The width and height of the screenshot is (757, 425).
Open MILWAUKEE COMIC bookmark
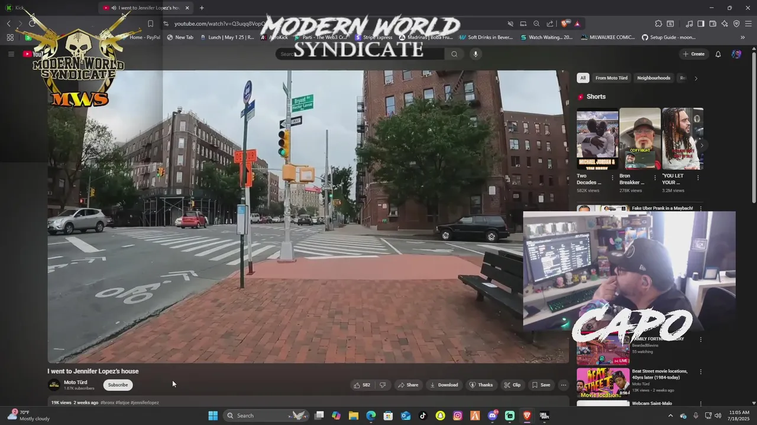point(607,37)
